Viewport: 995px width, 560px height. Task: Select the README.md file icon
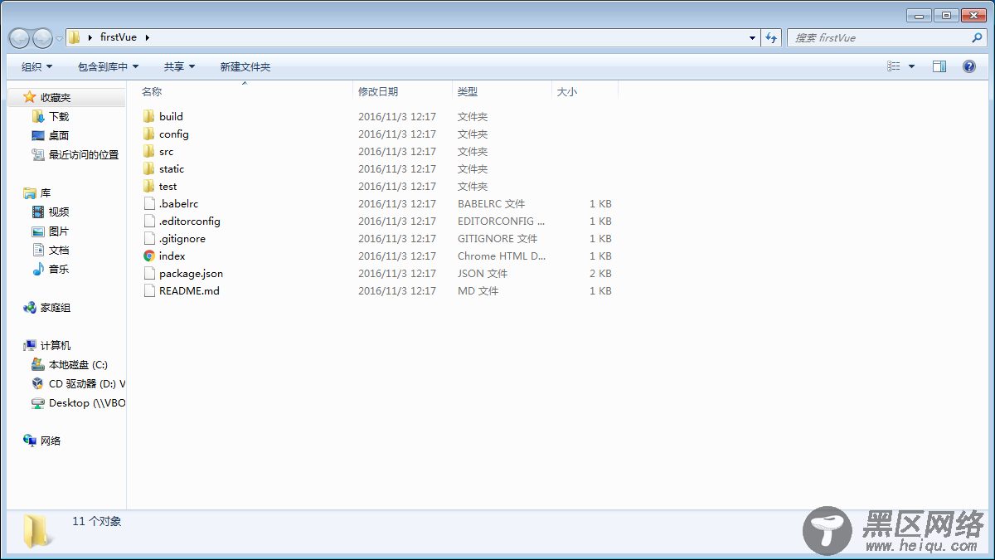pyautogui.click(x=149, y=290)
